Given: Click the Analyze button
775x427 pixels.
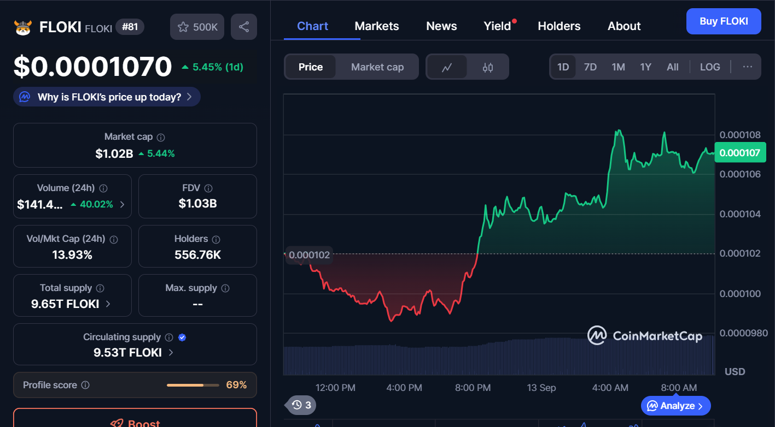Looking at the screenshot, I should click(x=676, y=406).
